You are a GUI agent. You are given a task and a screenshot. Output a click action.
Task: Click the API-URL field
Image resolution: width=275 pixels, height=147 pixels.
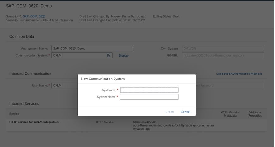[223, 55]
